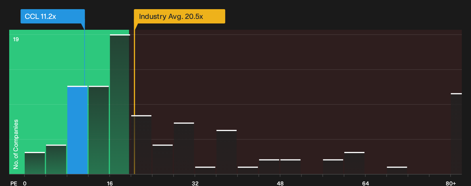Click the x-axis value '16'
The image size is (471, 186).
coord(110,183)
